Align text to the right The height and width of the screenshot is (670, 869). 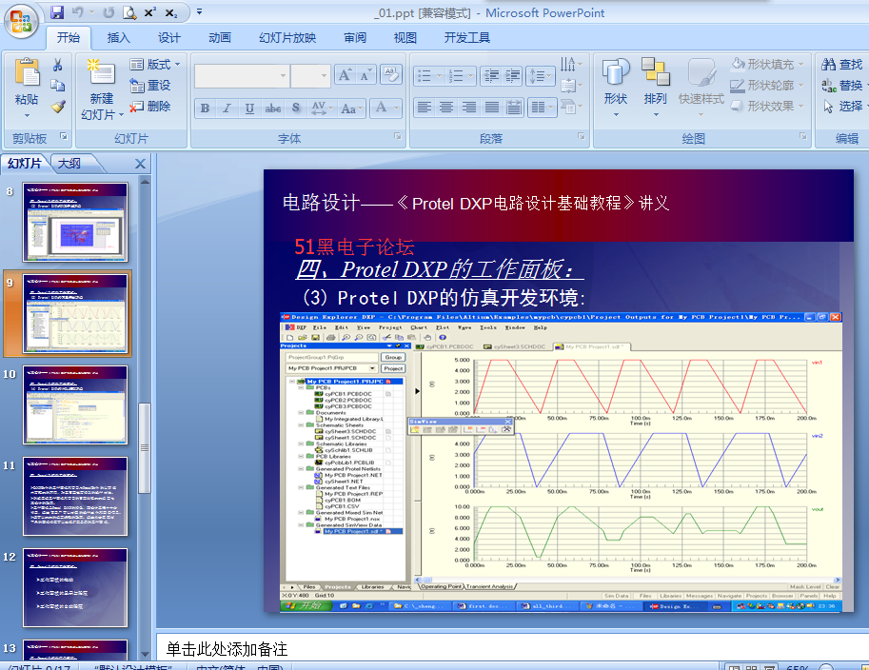point(469,107)
